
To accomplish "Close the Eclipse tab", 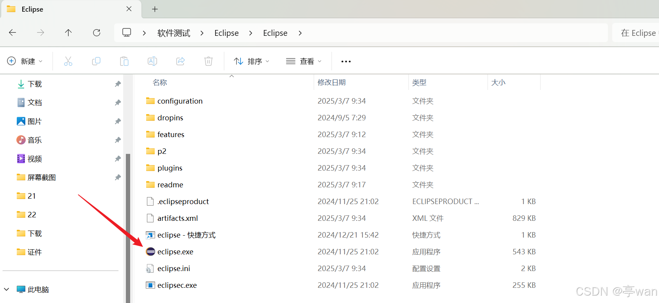I will pos(129,9).
